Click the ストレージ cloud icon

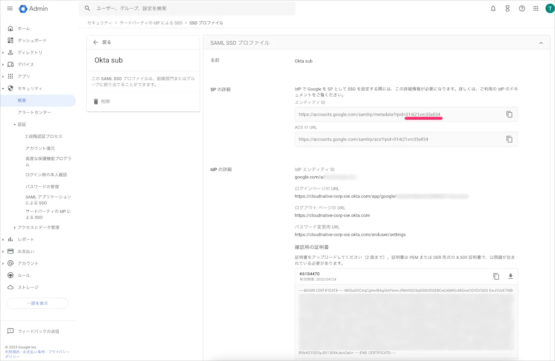(11, 287)
